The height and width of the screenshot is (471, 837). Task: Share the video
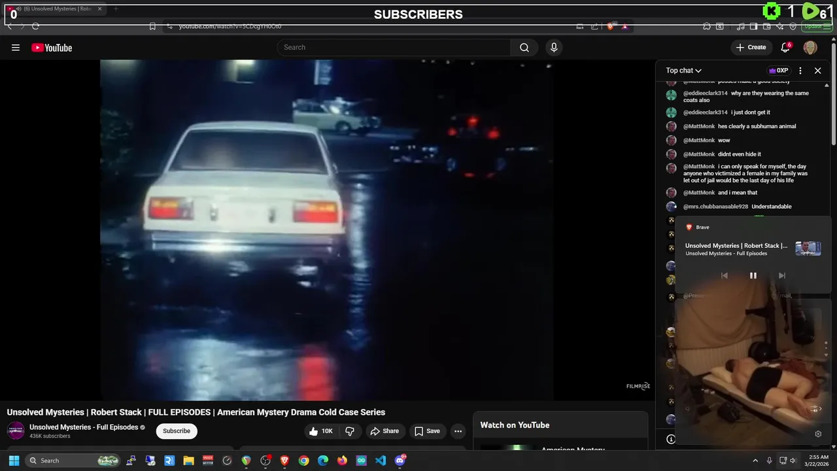[x=384, y=431]
